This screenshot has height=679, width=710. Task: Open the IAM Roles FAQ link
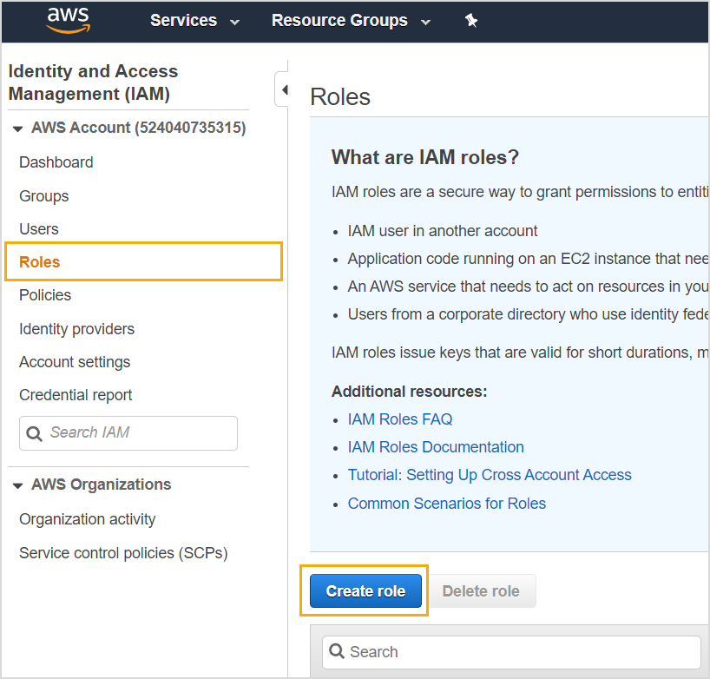click(x=400, y=419)
